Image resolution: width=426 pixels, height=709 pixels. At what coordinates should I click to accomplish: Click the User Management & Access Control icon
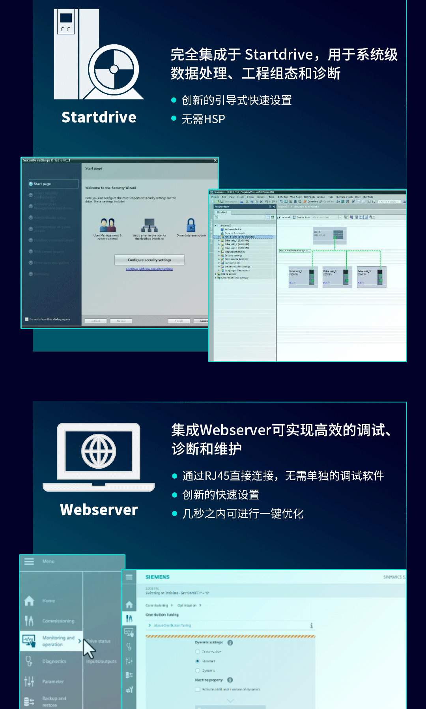(x=108, y=226)
